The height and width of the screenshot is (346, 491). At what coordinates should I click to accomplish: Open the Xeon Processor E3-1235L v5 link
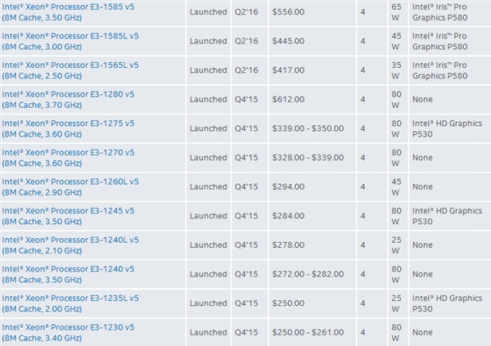click(70, 303)
